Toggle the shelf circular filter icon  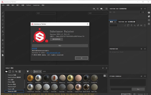pos(32,72)
